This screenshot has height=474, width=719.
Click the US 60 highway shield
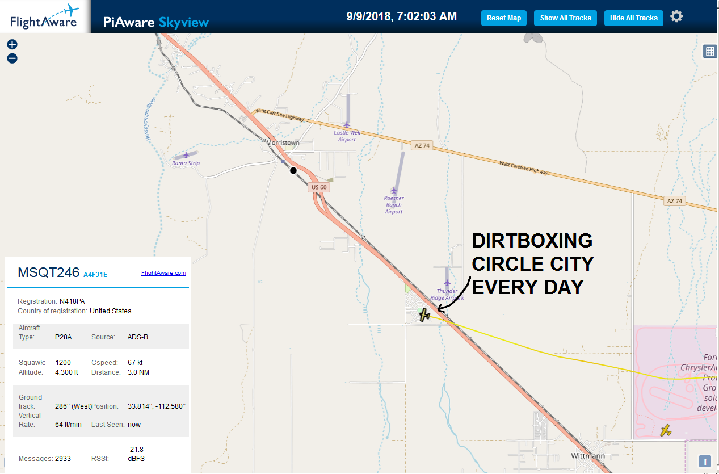pyautogui.click(x=319, y=187)
